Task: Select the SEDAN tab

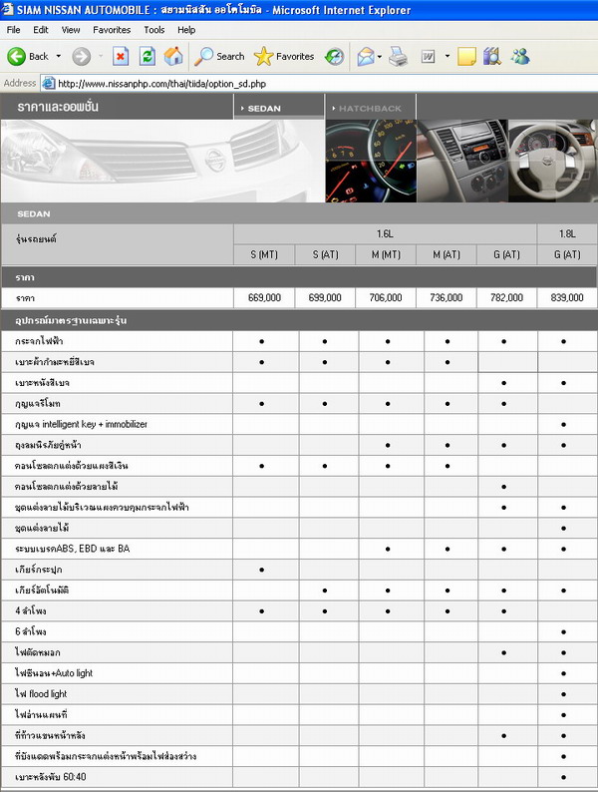Action: point(278,107)
